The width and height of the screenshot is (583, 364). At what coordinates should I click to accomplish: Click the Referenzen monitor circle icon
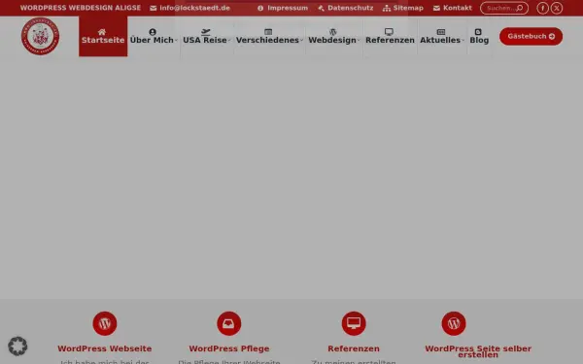(x=354, y=323)
